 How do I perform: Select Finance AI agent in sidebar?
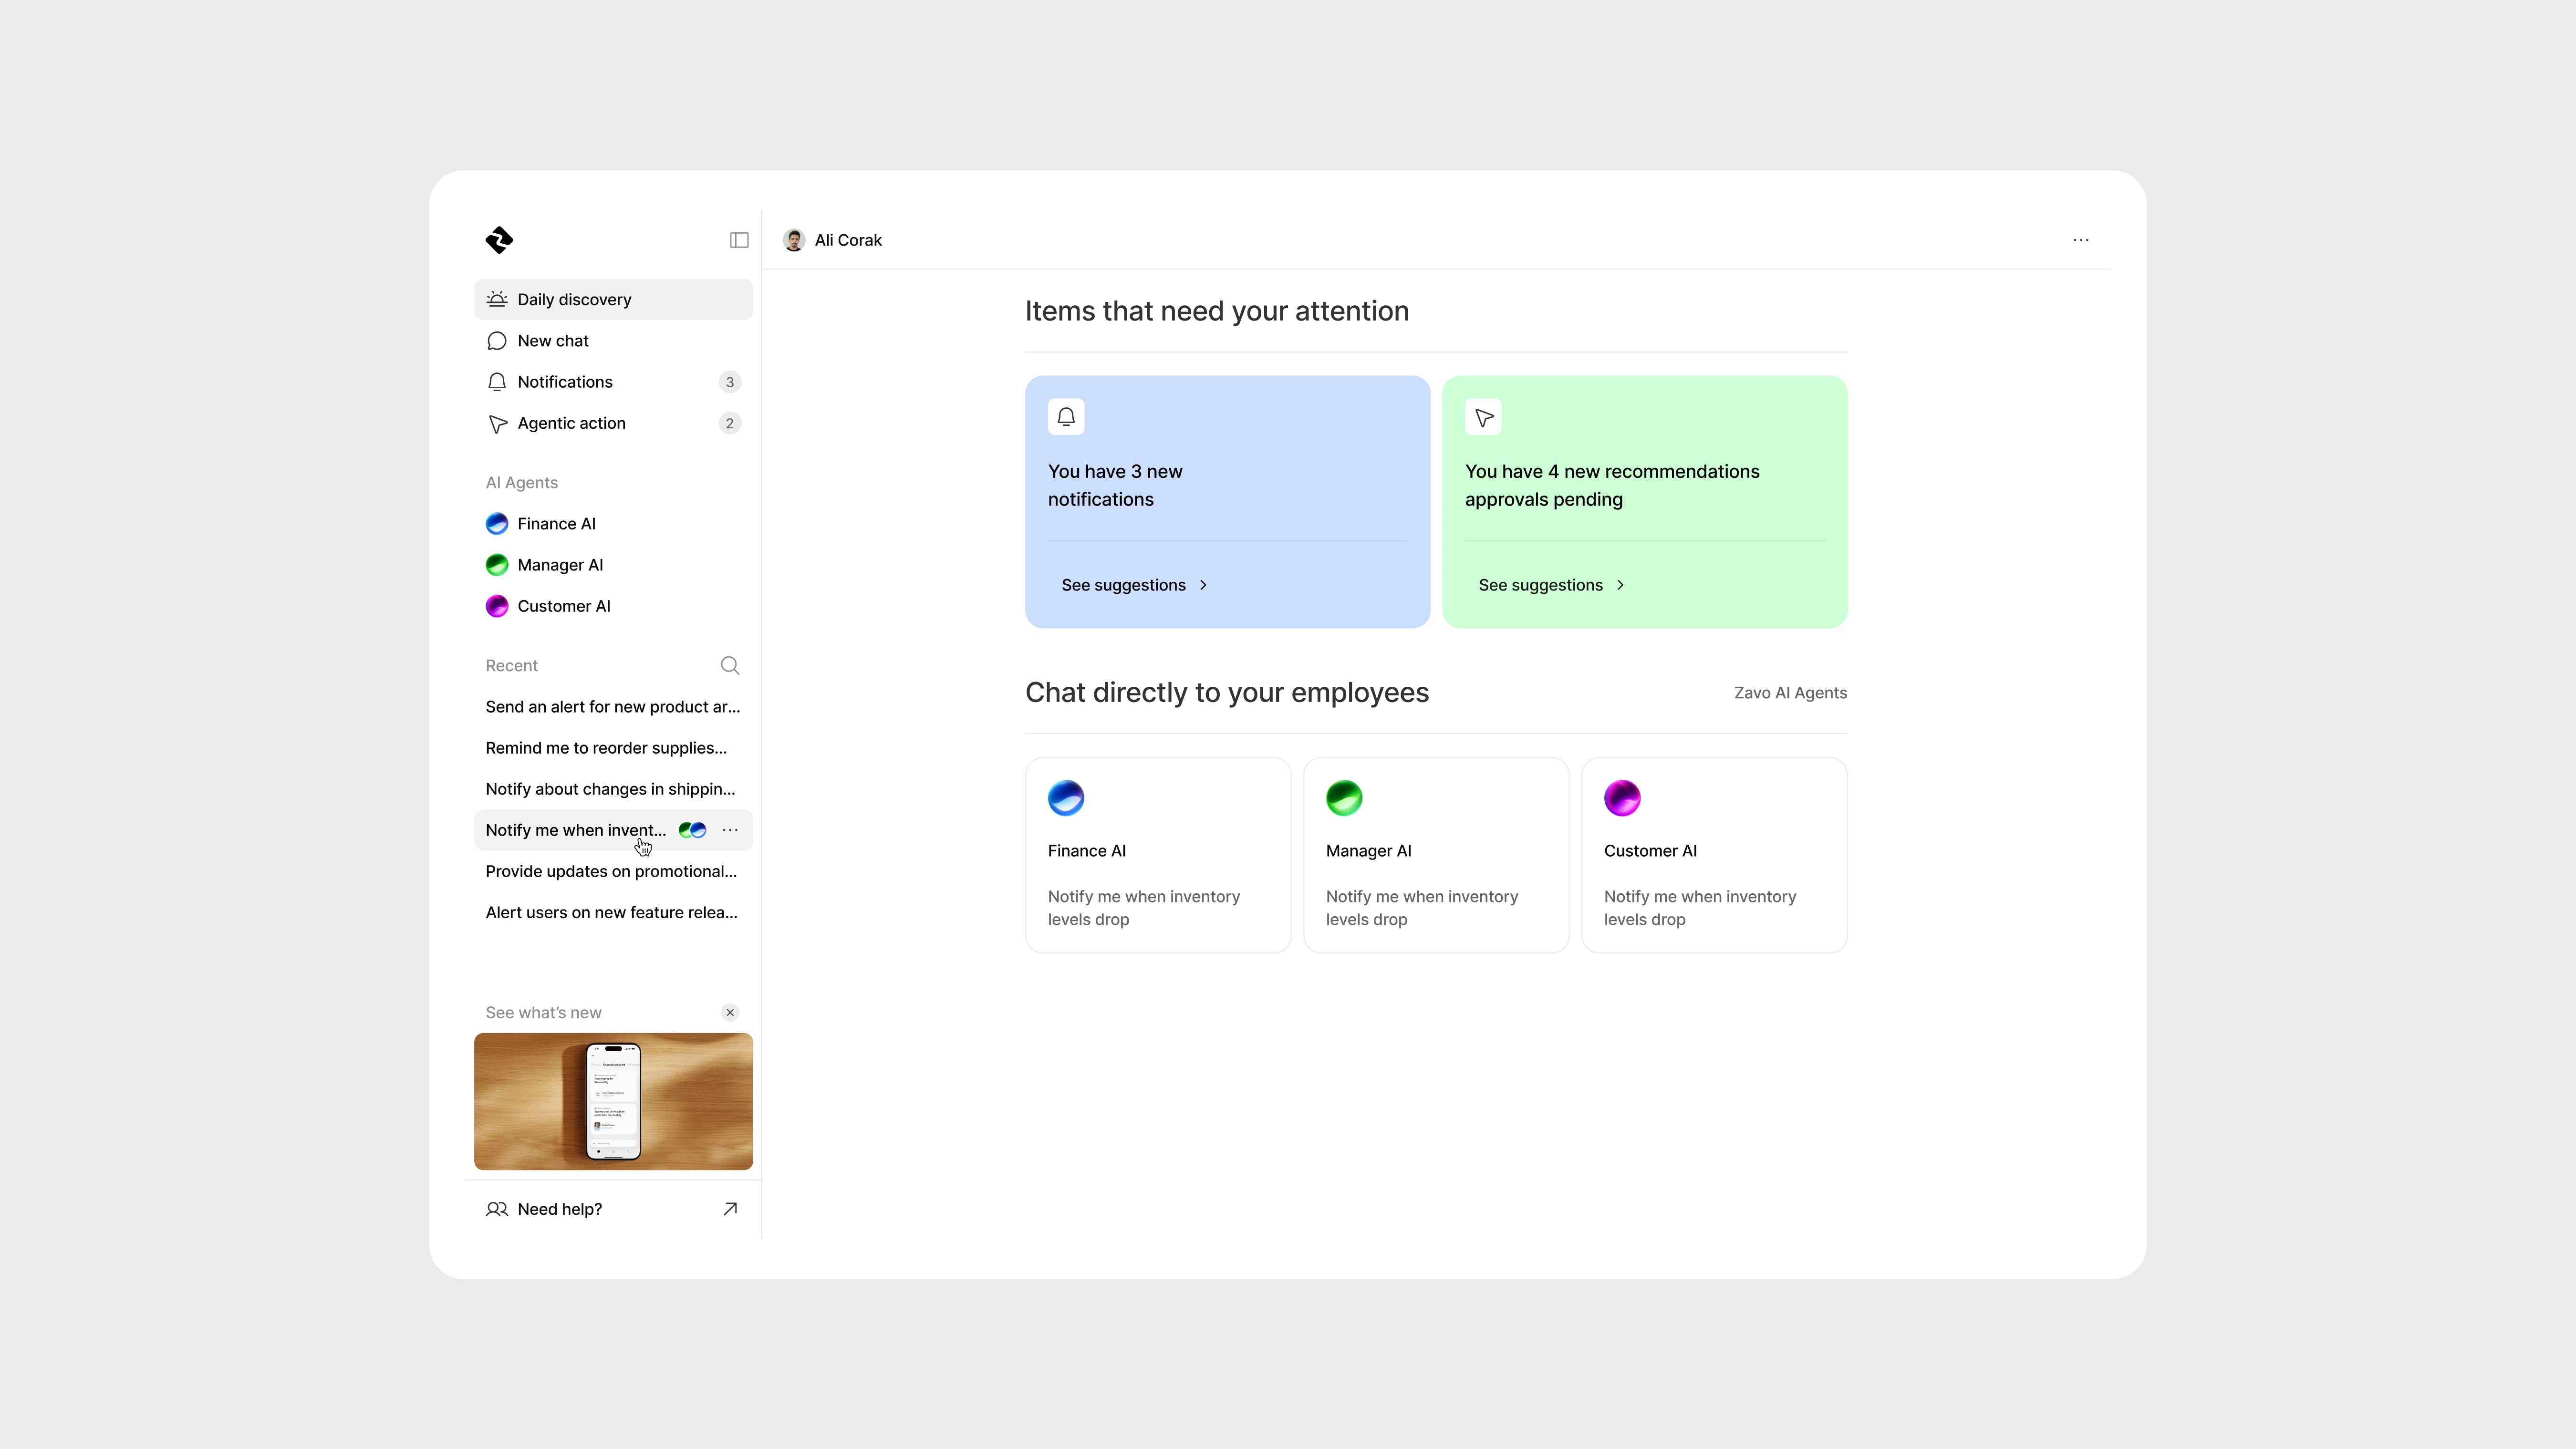coord(556,524)
